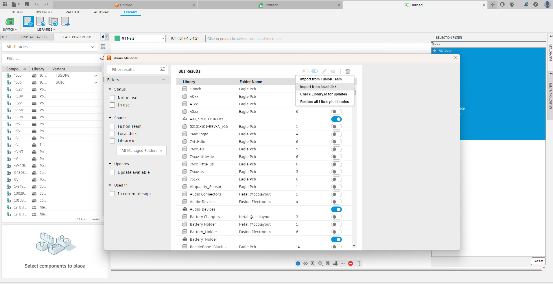Click the Reset button in Selection Filter

click(538, 261)
